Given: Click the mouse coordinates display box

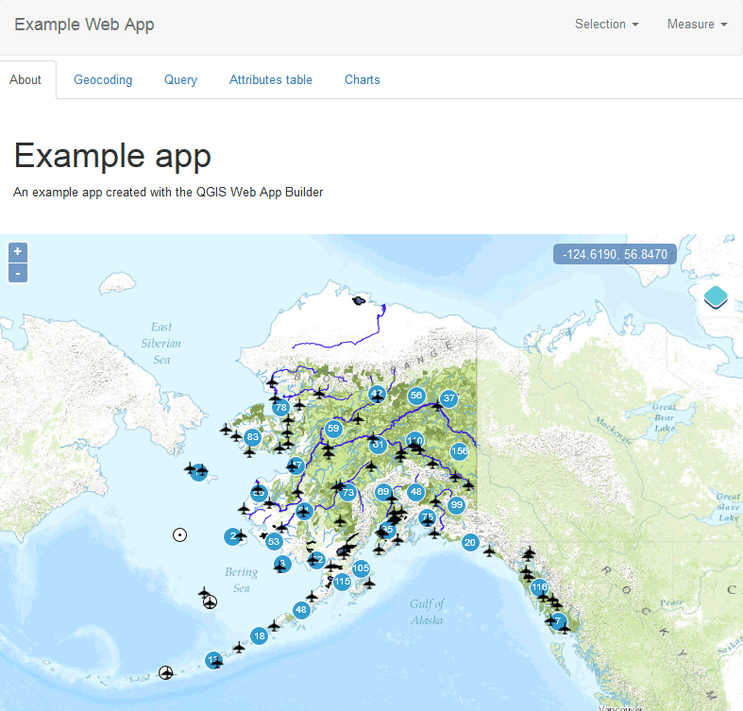Looking at the screenshot, I should [x=615, y=255].
